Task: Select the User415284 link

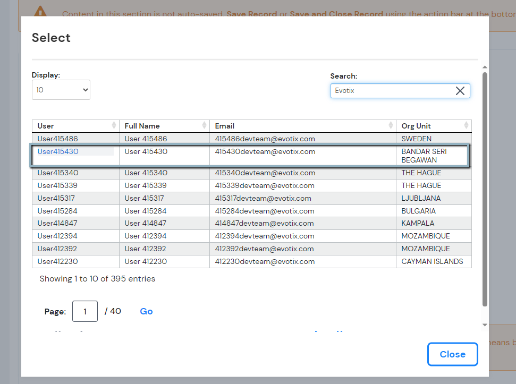Action: tap(56, 211)
